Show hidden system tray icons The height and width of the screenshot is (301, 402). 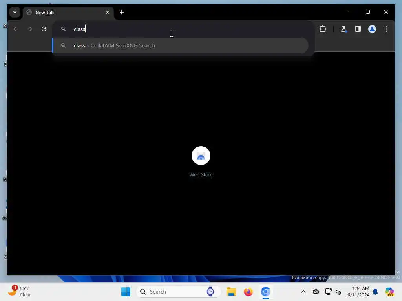[x=303, y=292]
